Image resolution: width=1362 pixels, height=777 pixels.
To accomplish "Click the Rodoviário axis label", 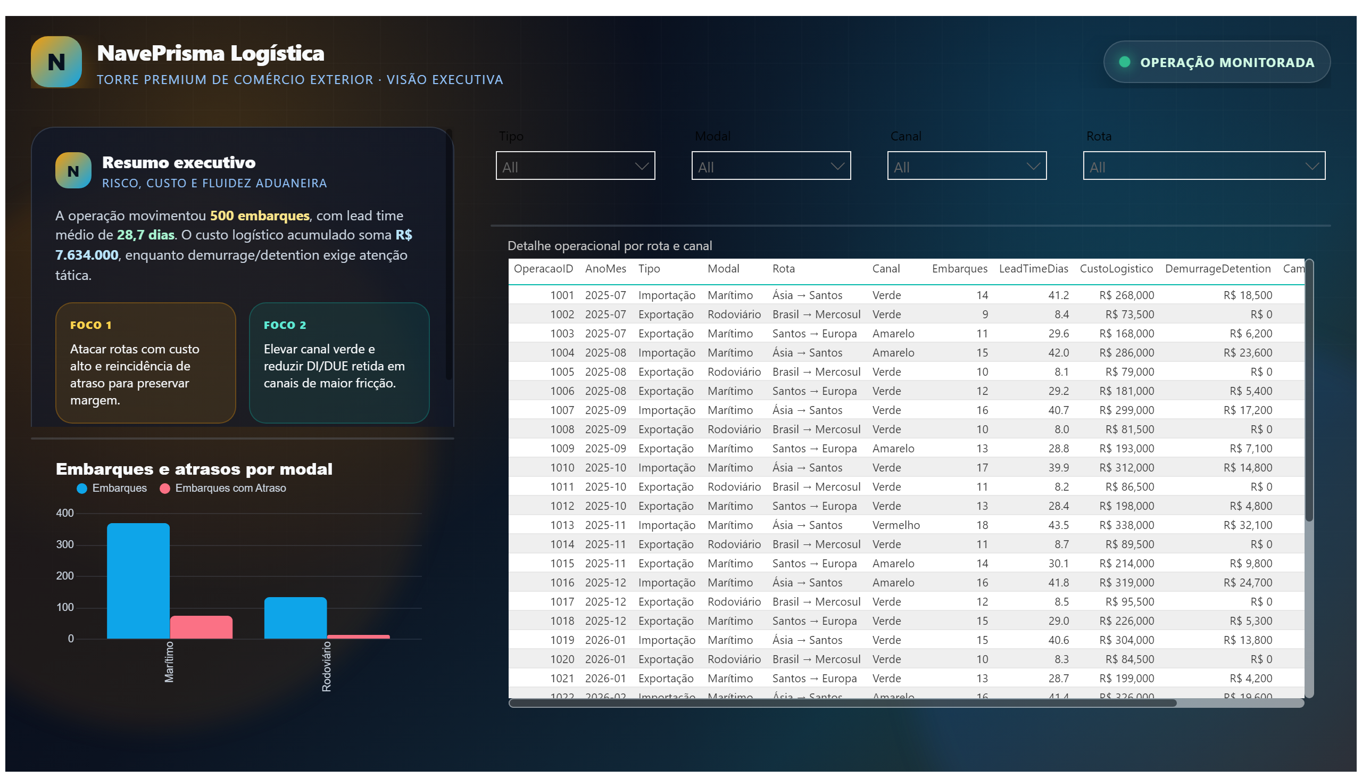I will [327, 667].
